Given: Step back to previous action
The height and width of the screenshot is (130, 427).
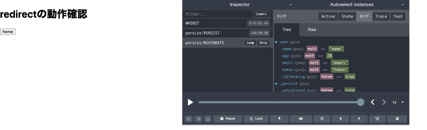Looking at the screenshot, I should (x=373, y=102).
